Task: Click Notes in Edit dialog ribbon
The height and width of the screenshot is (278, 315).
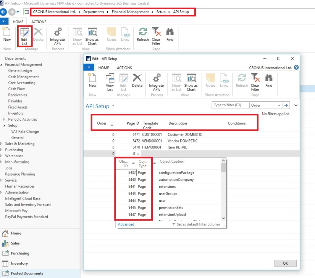Action: [210, 80]
